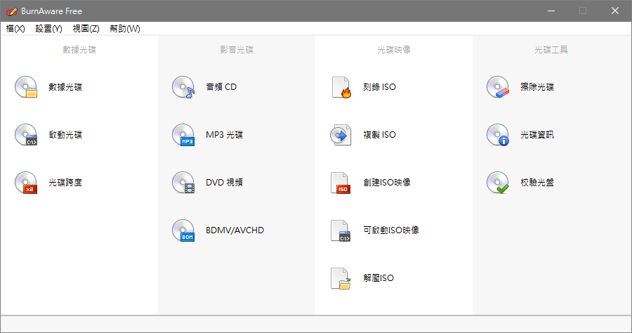Open the 啟動光碟 boot disc icon
632x333 pixels.
pos(25,135)
